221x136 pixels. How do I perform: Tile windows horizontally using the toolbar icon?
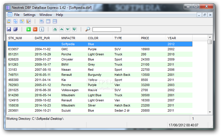pos(55,21)
